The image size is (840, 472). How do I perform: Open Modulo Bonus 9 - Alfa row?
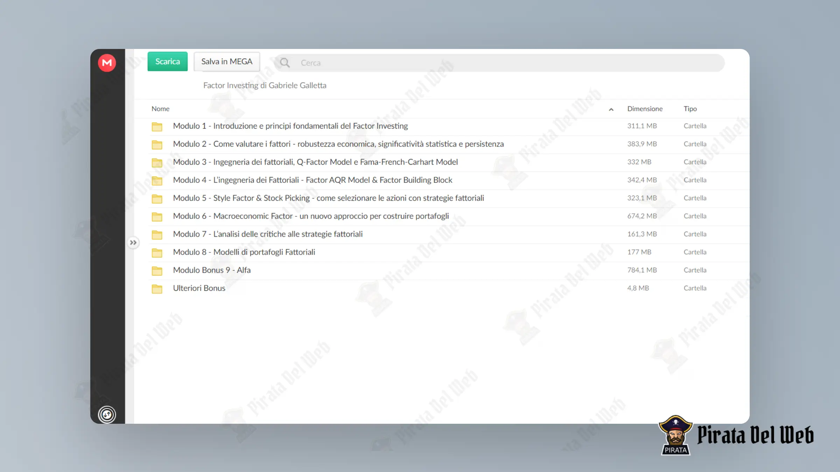212,270
